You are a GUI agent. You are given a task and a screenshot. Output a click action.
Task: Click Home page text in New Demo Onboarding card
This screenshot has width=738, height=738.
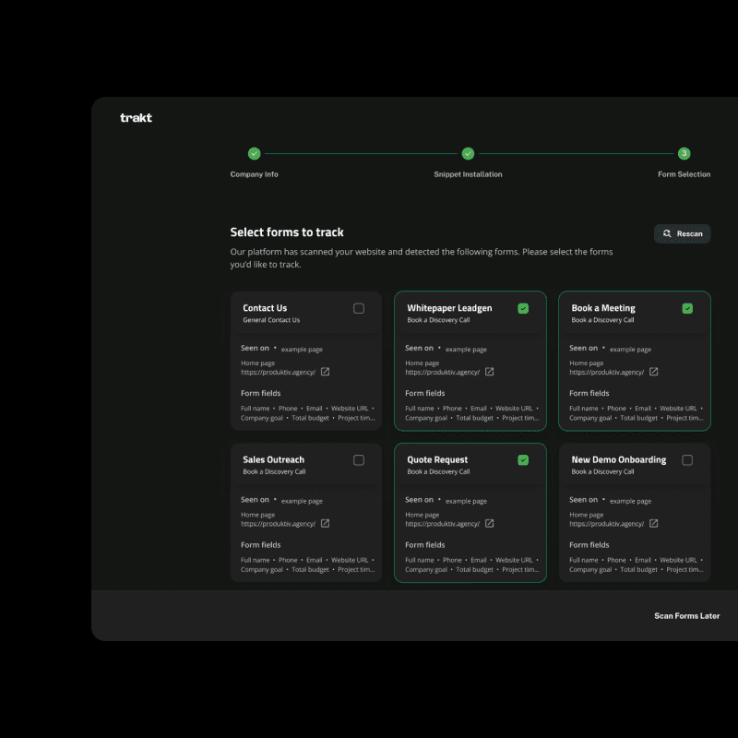(587, 515)
